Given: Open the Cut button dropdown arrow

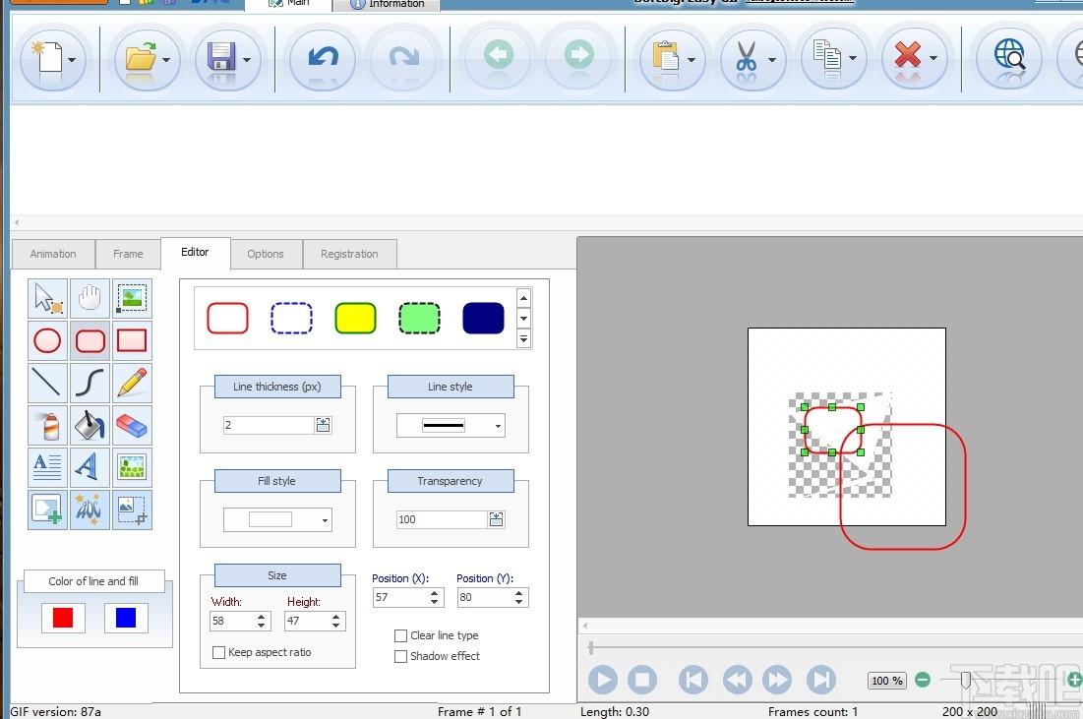Looking at the screenshot, I should [772, 60].
